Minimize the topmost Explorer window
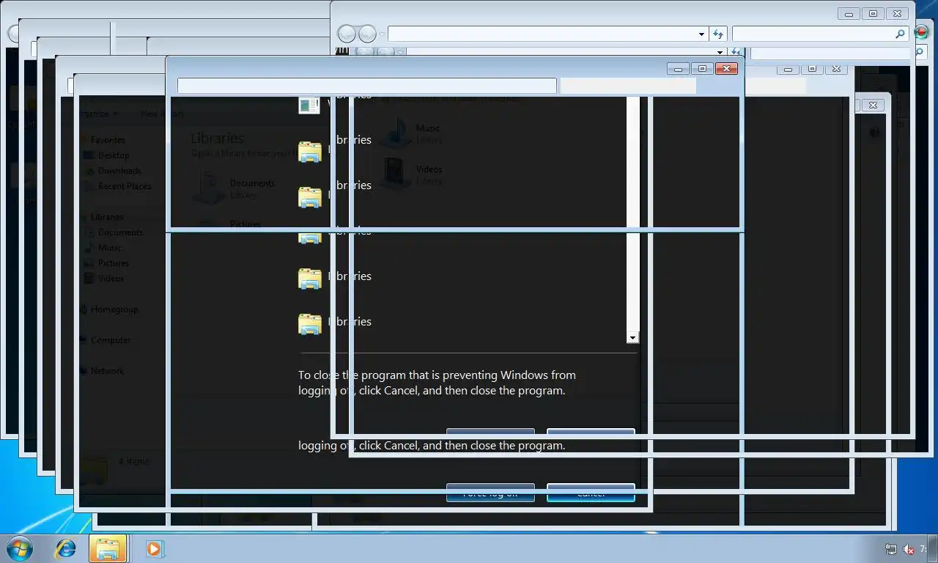This screenshot has height=563, width=938. (x=849, y=14)
